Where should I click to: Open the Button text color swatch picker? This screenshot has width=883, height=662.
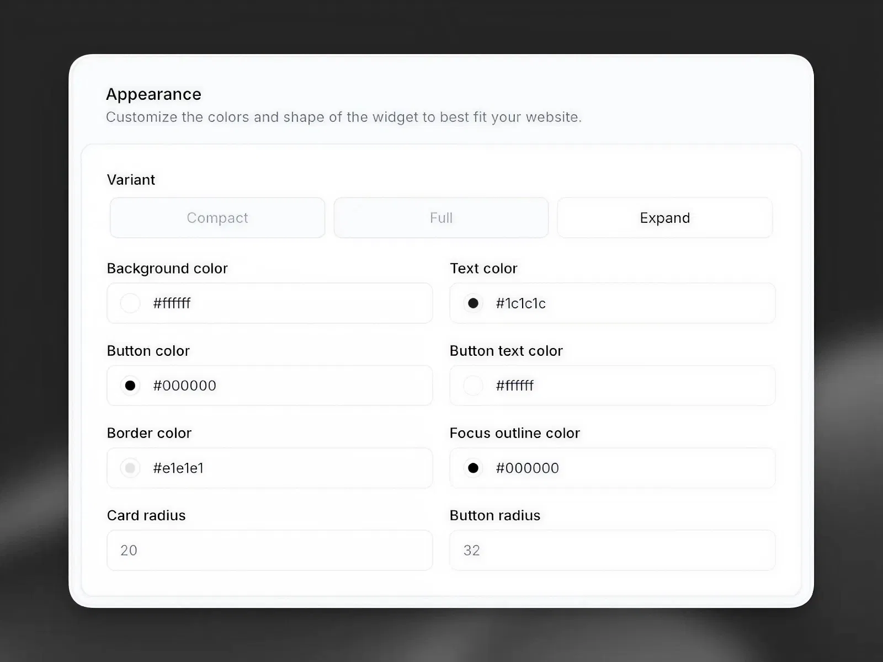(473, 386)
